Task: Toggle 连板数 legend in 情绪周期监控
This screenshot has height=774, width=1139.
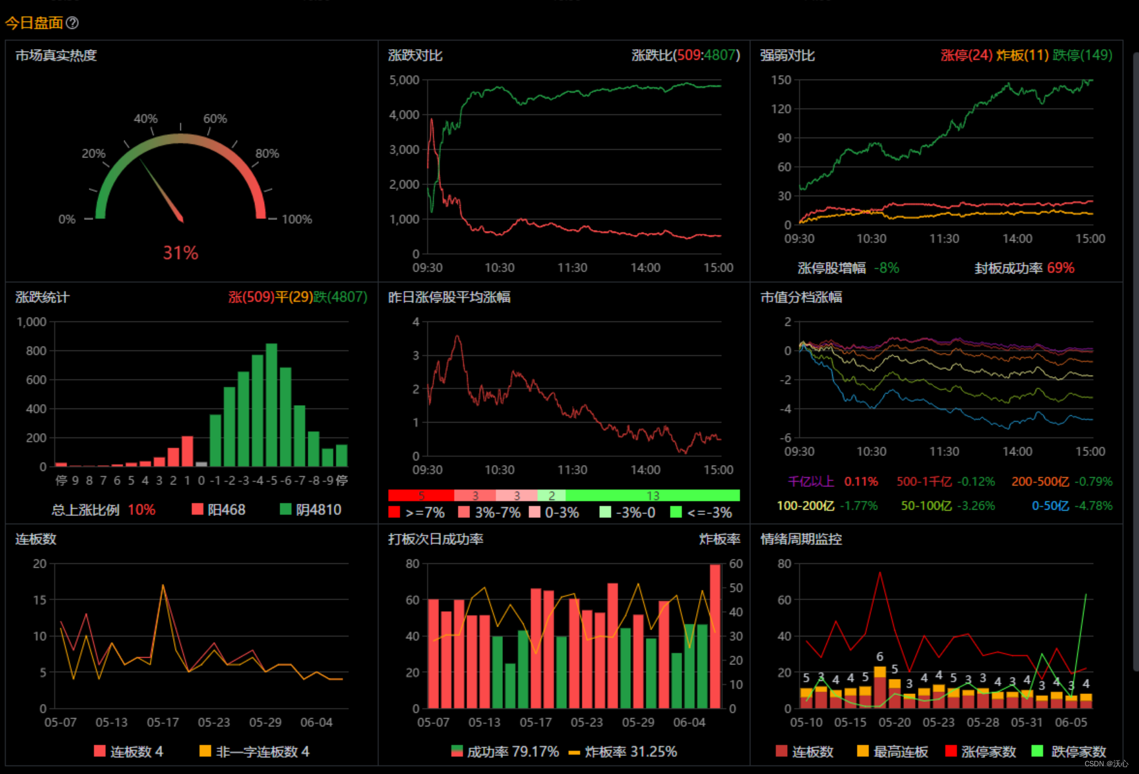Action: pos(781,751)
